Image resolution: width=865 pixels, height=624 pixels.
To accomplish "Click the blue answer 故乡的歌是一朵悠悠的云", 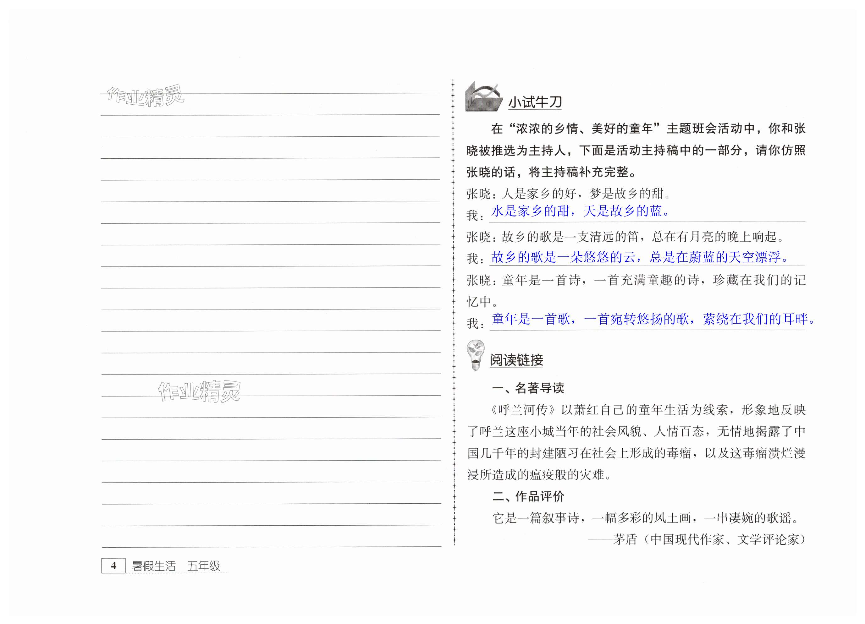I will pyautogui.click(x=639, y=257).
